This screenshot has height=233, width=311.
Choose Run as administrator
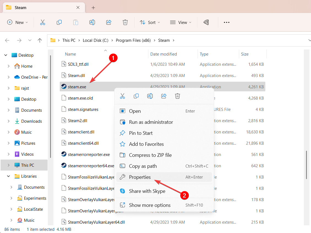164,122
